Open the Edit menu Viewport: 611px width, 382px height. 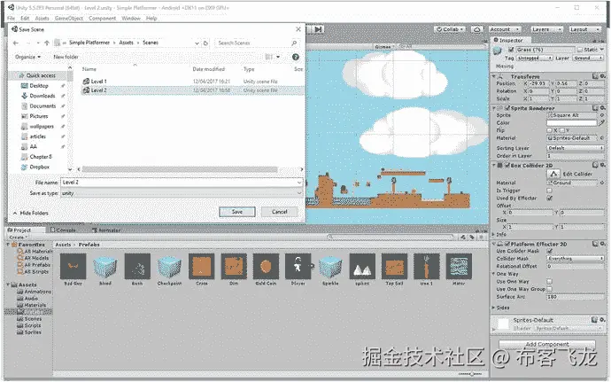click(x=25, y=19)
